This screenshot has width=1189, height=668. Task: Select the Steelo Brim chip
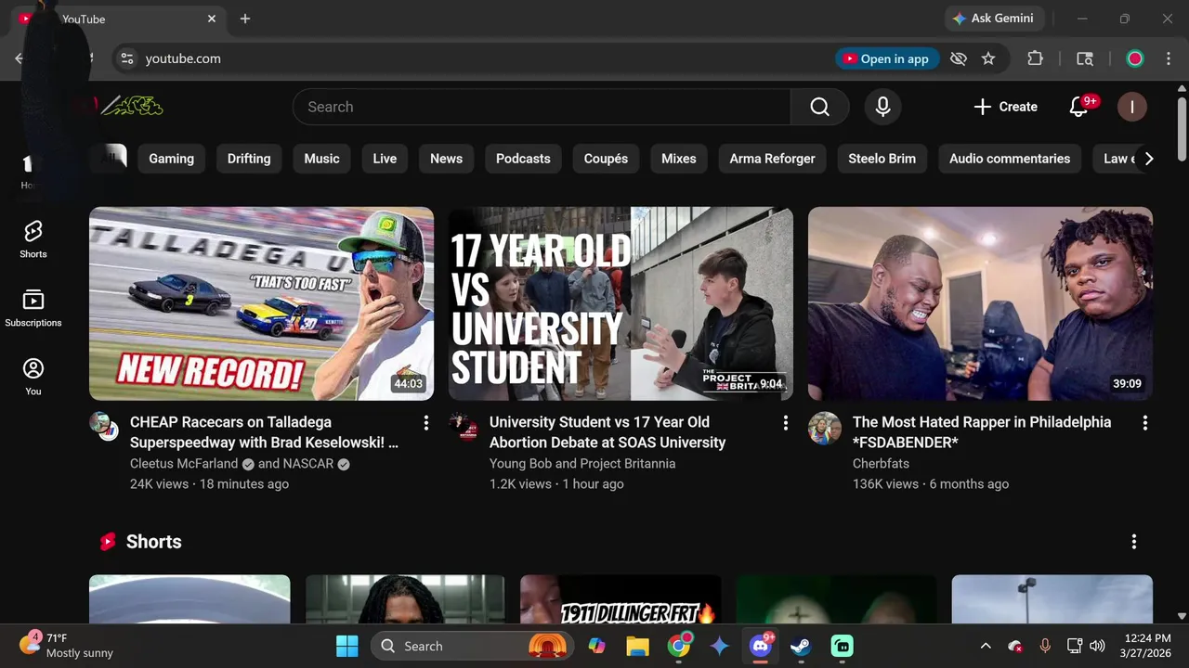882,159
